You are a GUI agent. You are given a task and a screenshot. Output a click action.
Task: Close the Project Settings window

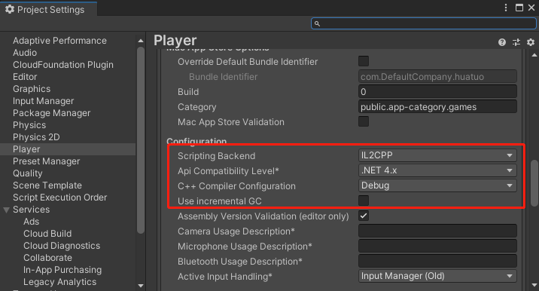tap(531, 8)
